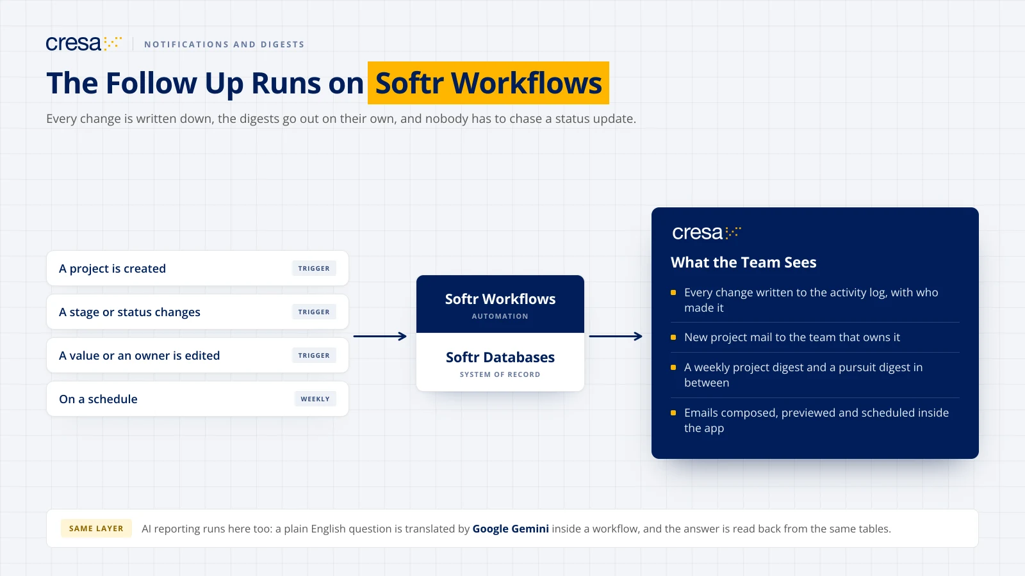Click the TRIGGER badge on the project created row
Image resolution: width=1025 pixels, height=576 pixels.
314,269
